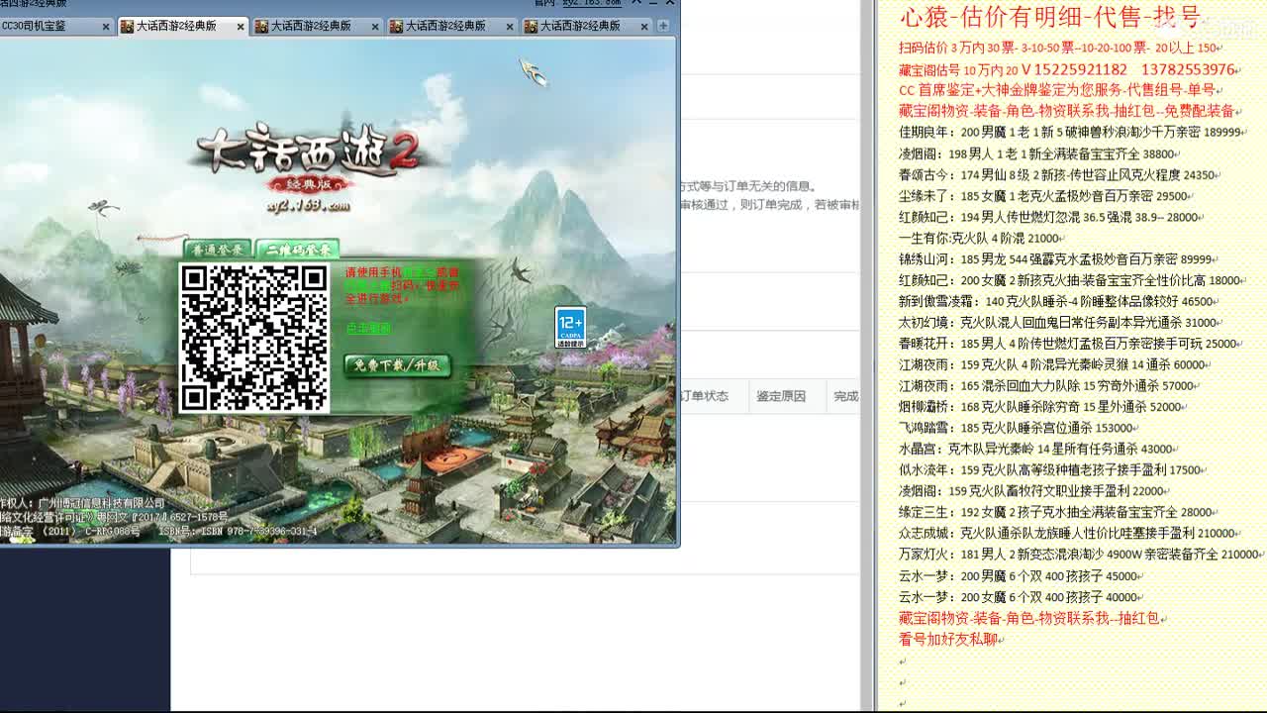
Task: Click the red CC 首席鉴定 line
Action: [1057, 90]
